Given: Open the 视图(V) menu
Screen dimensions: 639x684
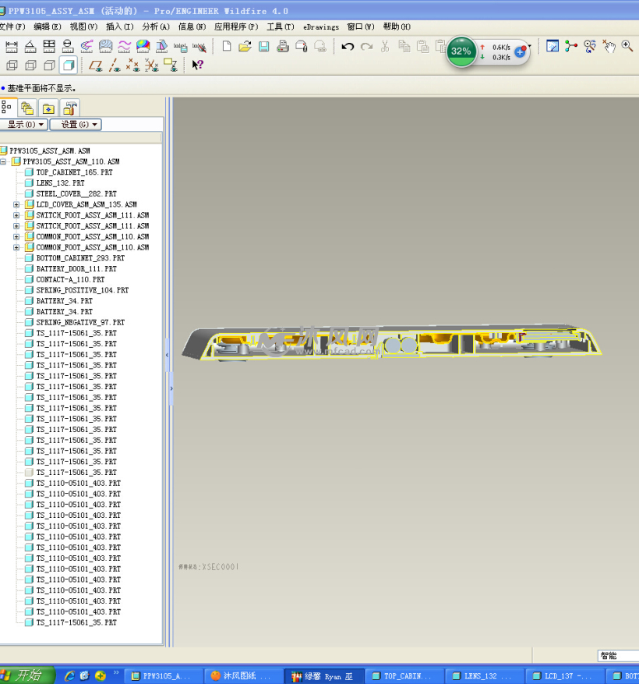Looking at the screenshot, I should (x=83, y=27).
